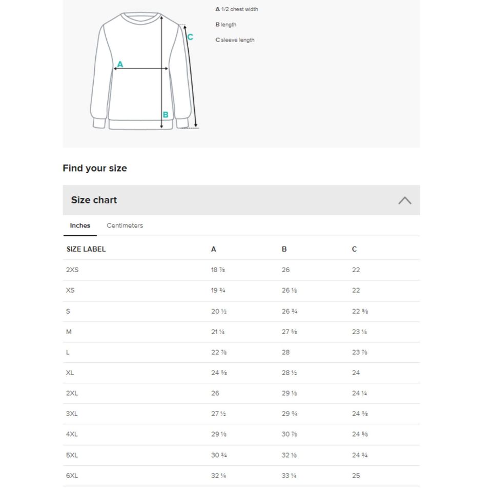Click the 'C sleeve length' legend entry
492x492 pixels.
click(235, 40)
